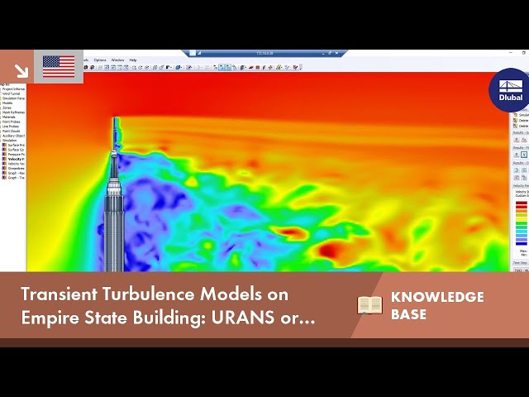
Task: Click the first Delete item in right panel
Action: point(521,121)
